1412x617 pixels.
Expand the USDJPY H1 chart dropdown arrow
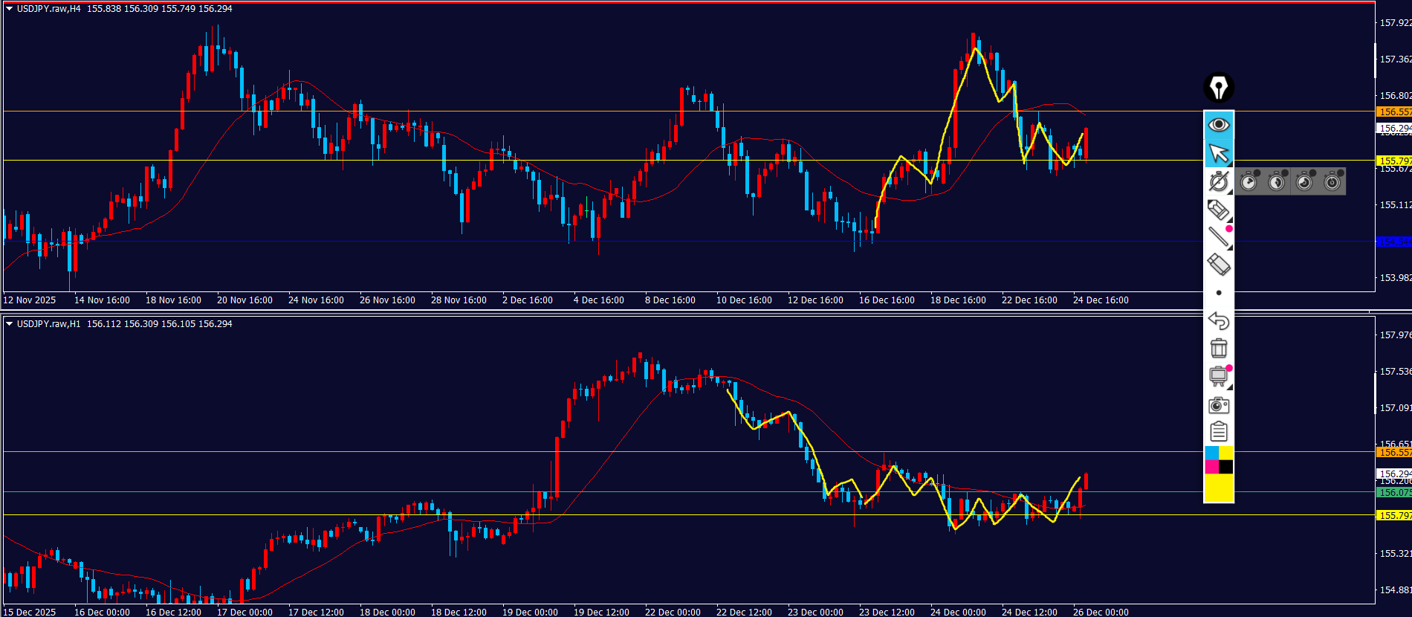point(9,324)
